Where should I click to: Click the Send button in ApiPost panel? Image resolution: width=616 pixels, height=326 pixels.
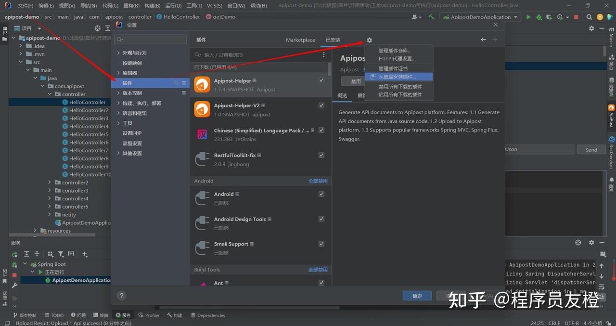(591, 150)
